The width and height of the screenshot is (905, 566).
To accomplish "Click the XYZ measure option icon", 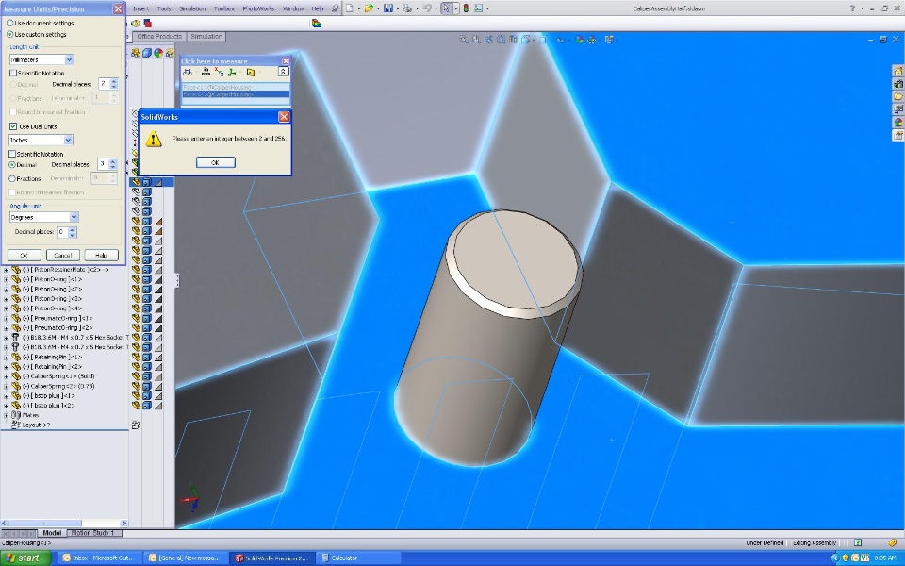I will point(219,72).
